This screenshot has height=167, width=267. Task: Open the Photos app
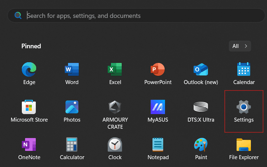[x=72, y=111]
